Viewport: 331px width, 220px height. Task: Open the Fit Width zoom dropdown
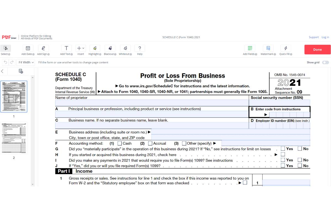[26, 62]
